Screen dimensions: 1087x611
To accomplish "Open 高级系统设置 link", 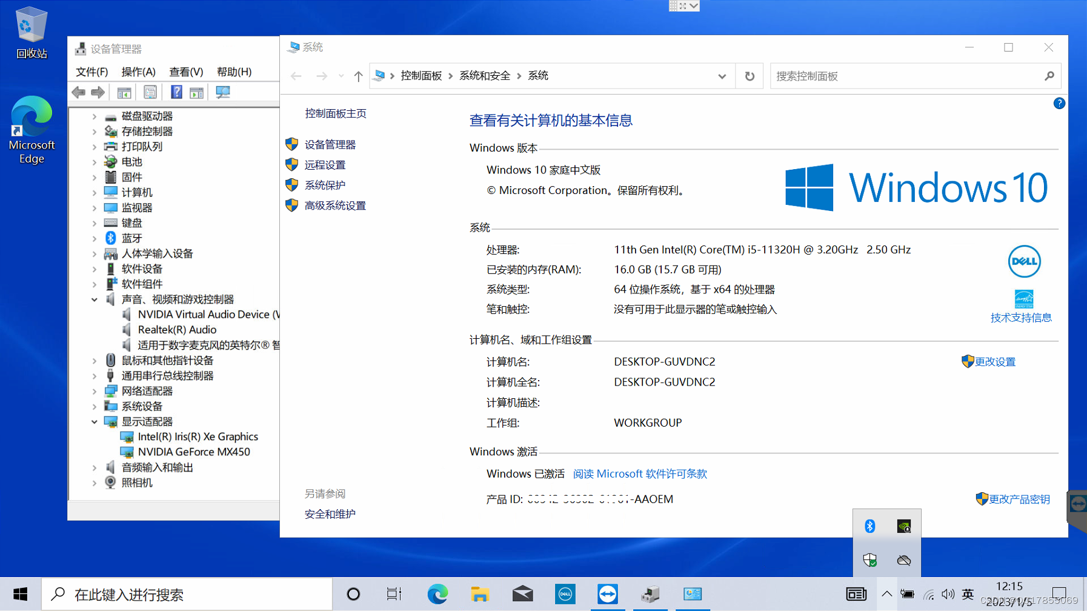I will pyautogui.click(x=335, y=205).
